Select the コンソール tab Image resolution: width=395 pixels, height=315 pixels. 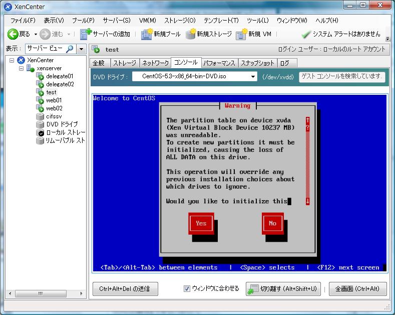(x=186, y=62)
